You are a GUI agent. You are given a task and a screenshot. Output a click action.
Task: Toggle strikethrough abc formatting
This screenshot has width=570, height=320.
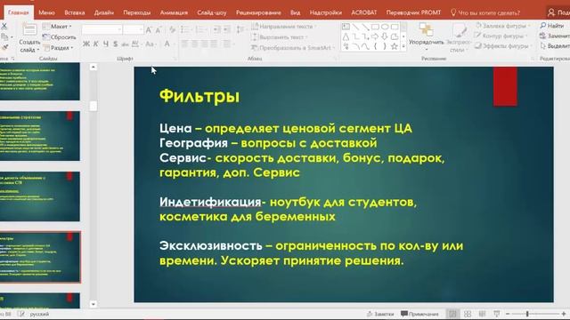pos(125,44)
